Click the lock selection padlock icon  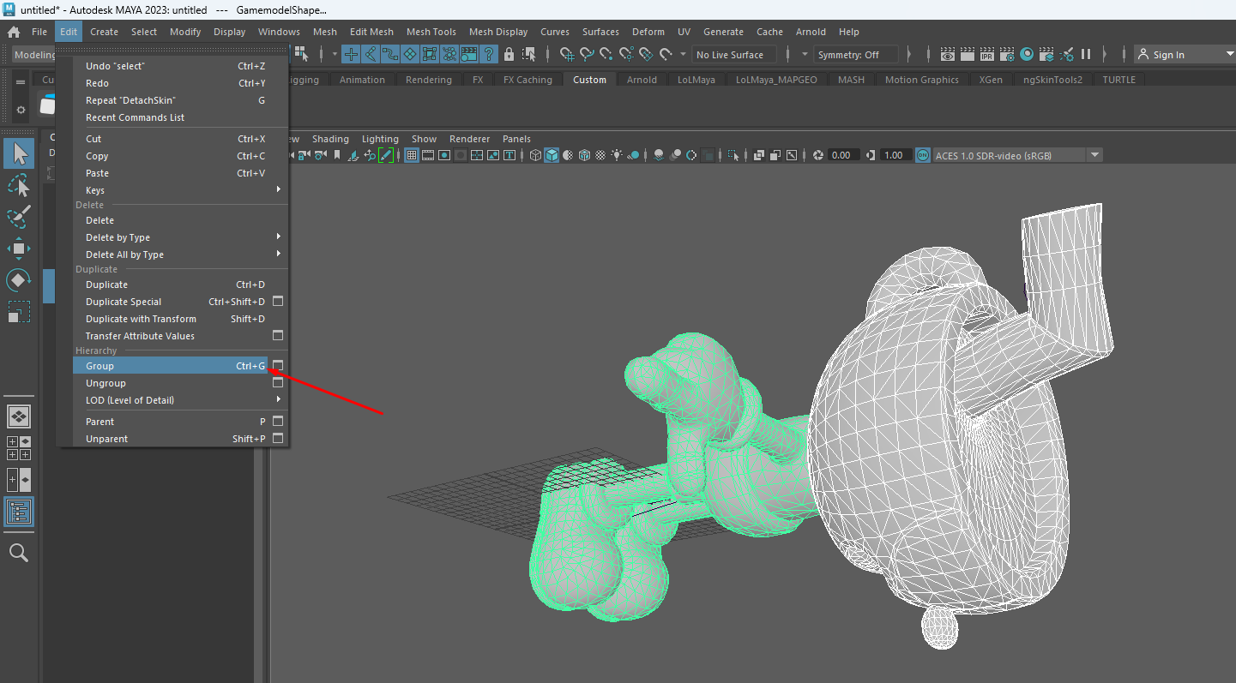coord(509,55)
